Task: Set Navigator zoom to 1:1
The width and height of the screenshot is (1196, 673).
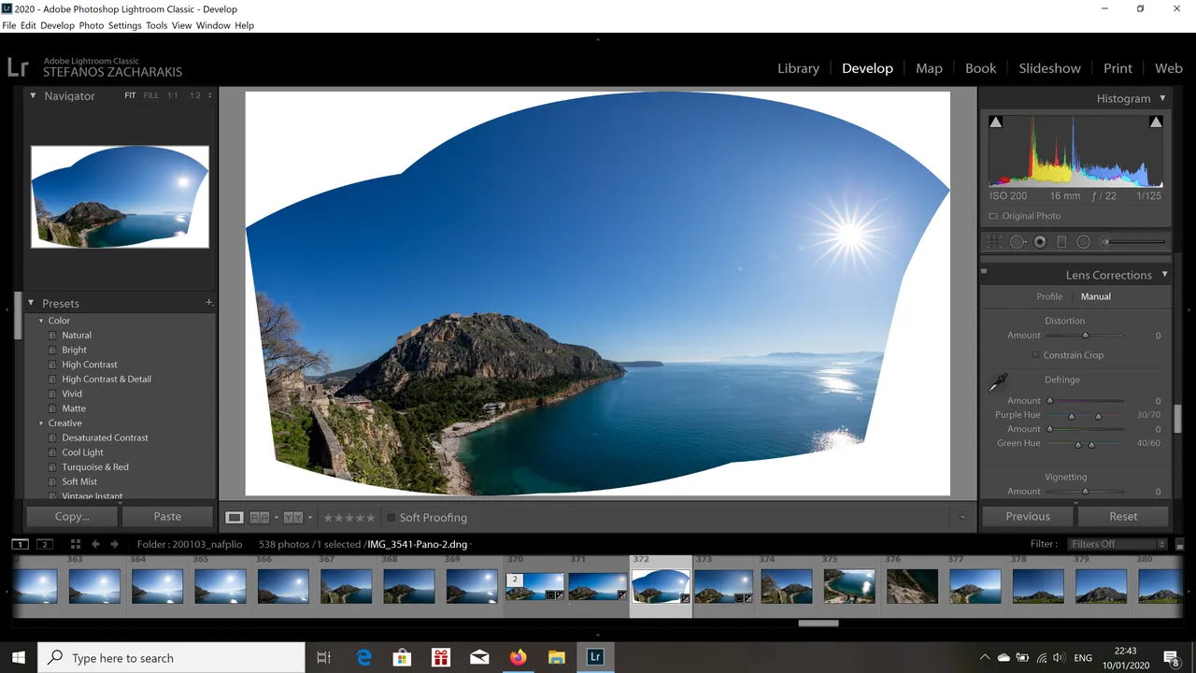Action: pos(173,95)
